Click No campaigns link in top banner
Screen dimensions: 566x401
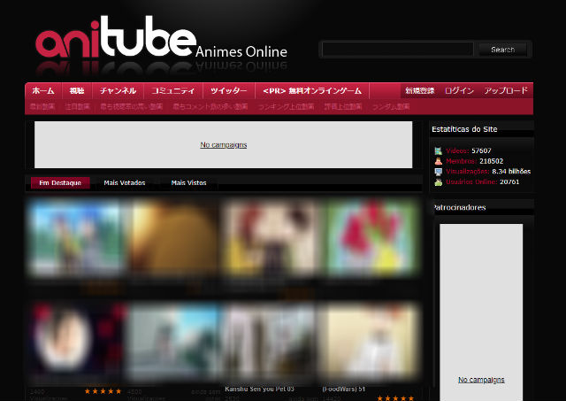tap(224, 145)
